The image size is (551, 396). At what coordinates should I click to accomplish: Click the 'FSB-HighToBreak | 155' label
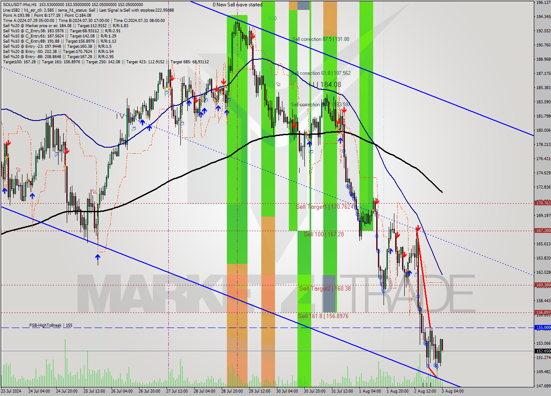pyautogui.click(x=51, y=325)
